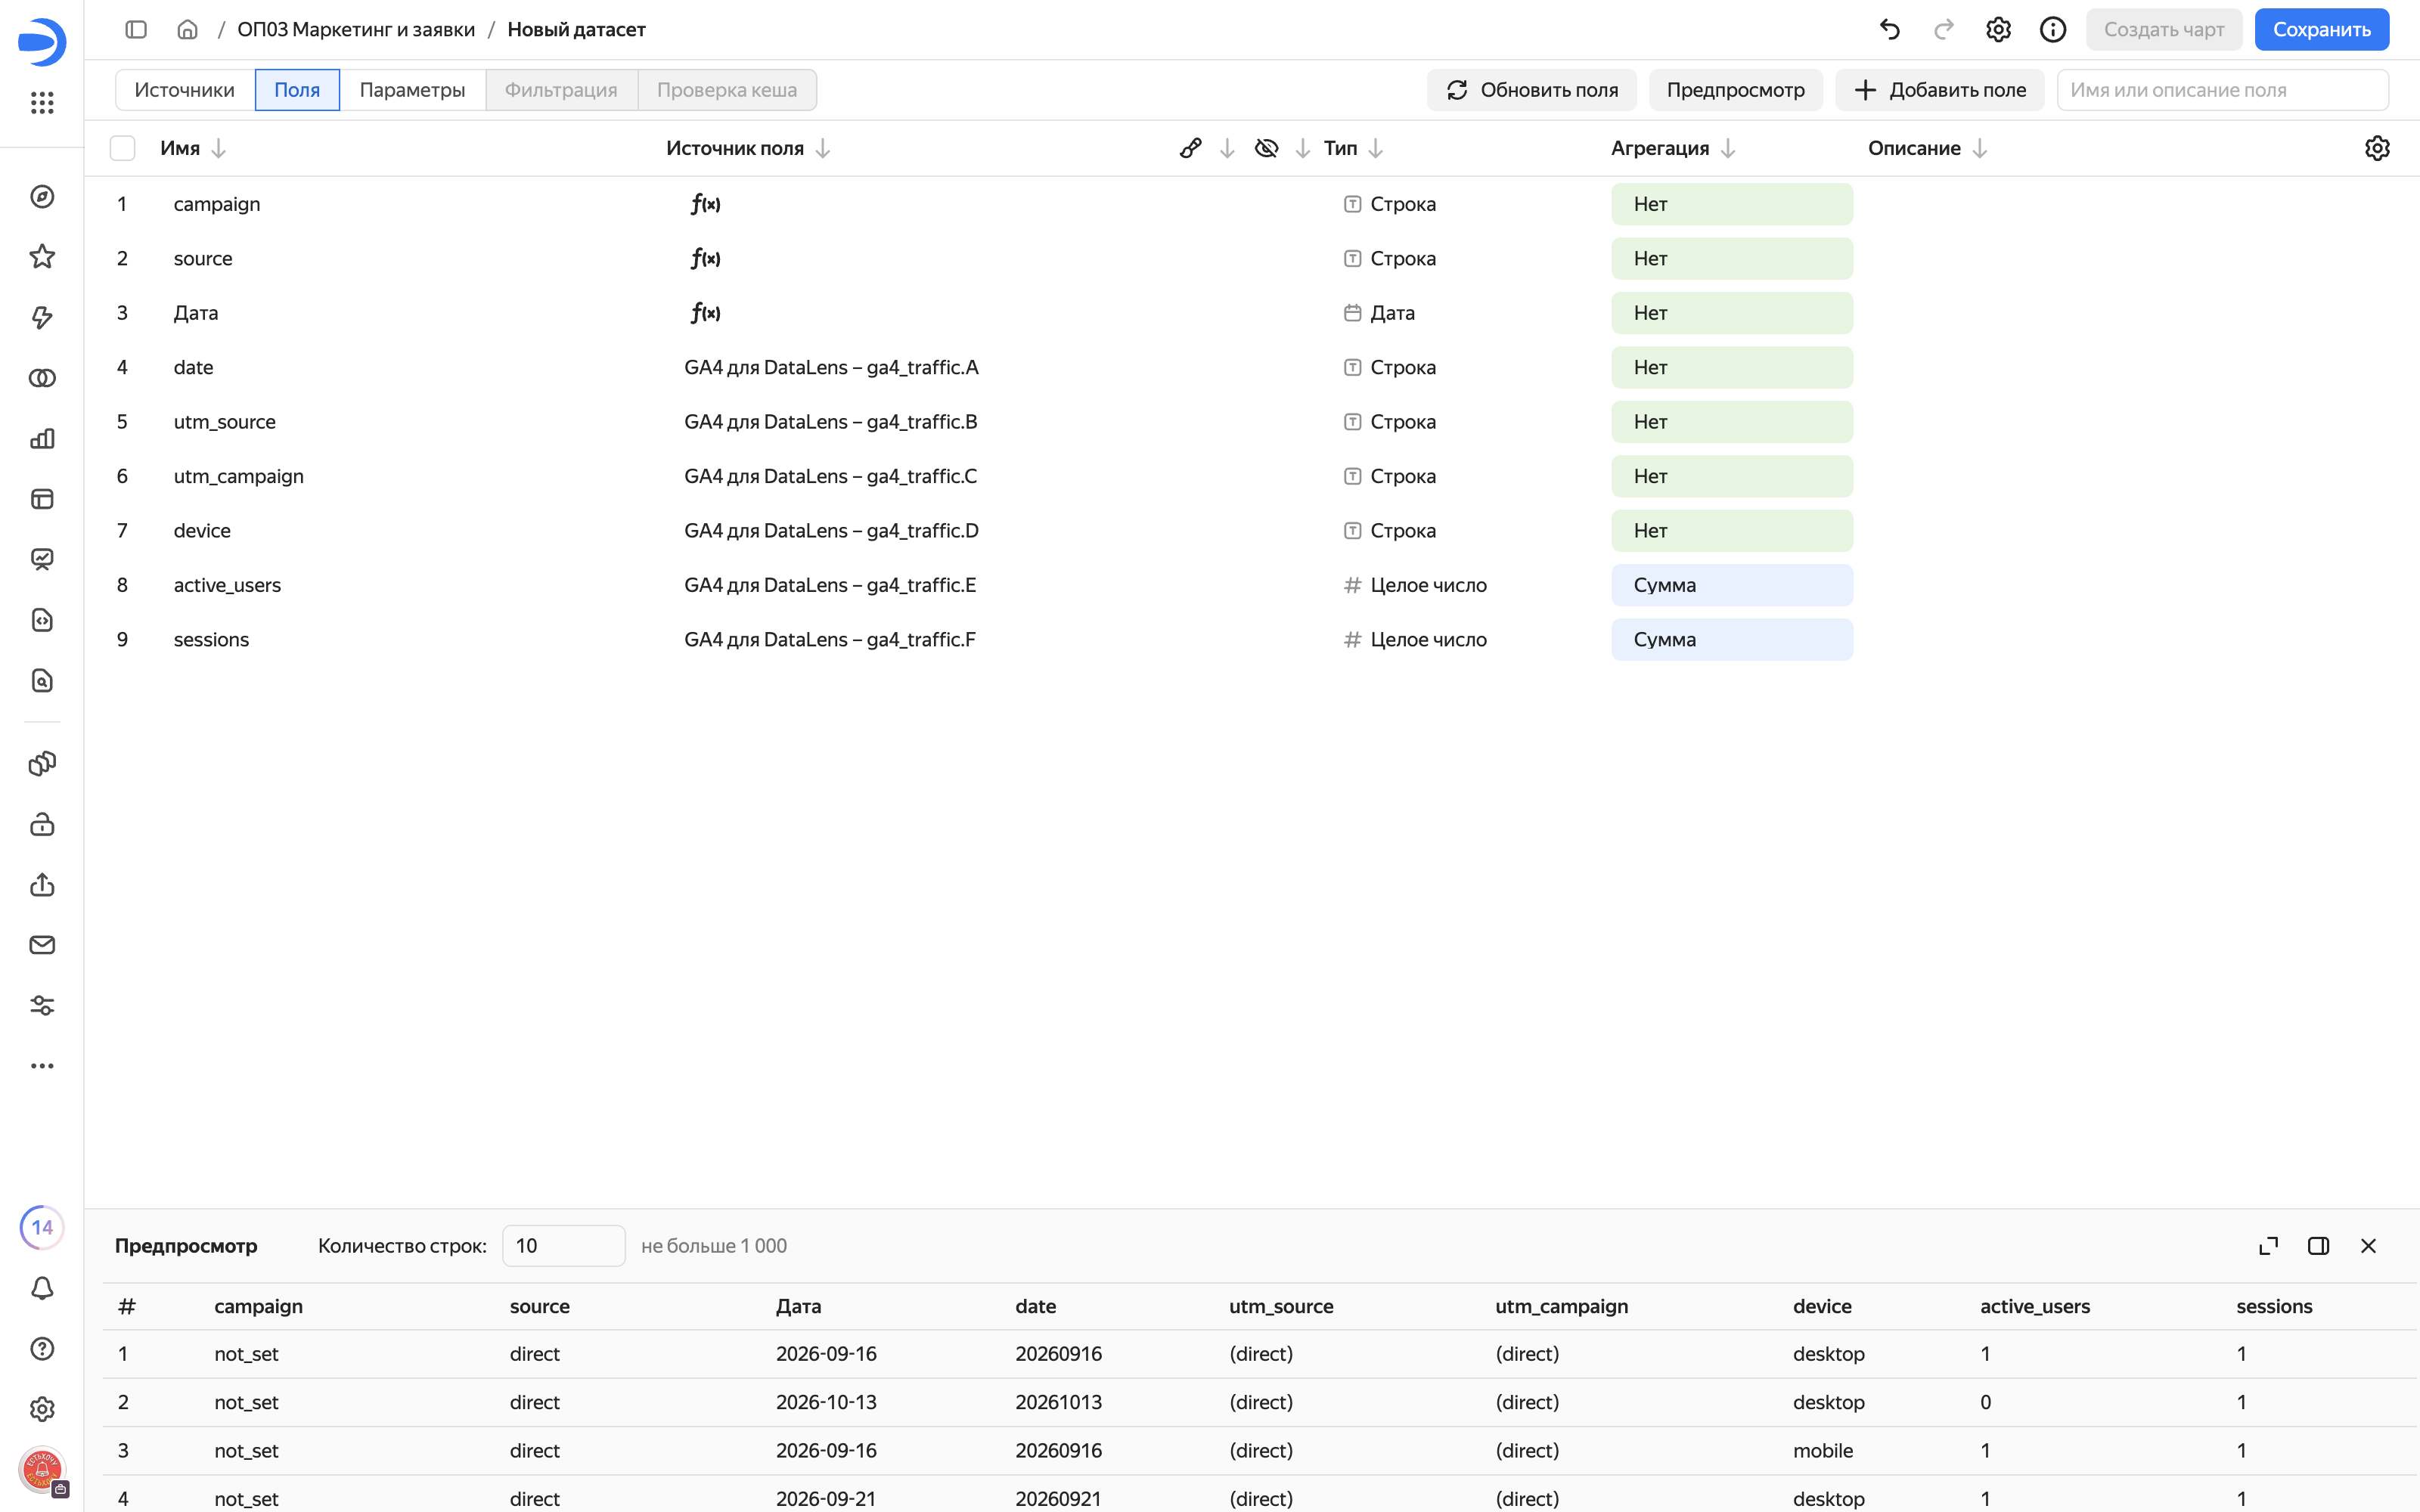Open aggregation dropdown for sessions
The width and height of the screenshot is (2420, 1512).
(x=1731, y=640)
